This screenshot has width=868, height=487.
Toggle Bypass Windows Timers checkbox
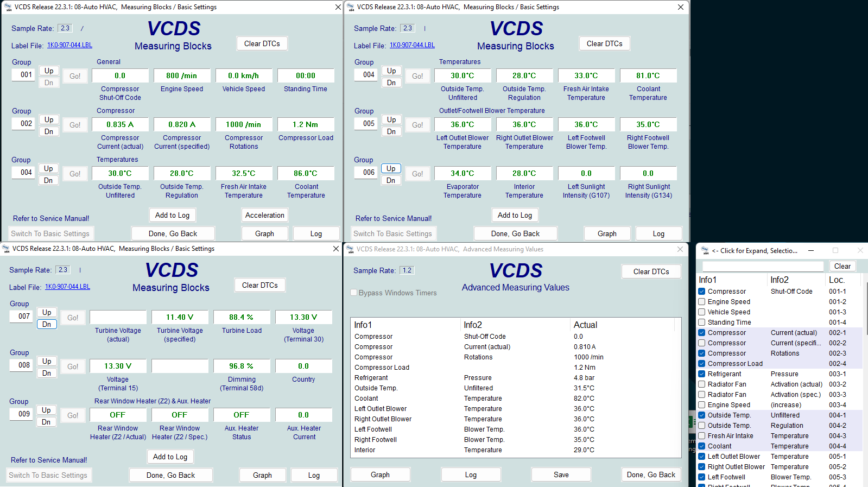click(354, 293)
